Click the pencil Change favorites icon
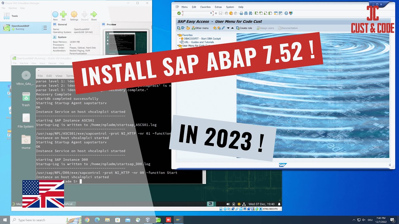 pyautogui.click(x=223, y=28)
